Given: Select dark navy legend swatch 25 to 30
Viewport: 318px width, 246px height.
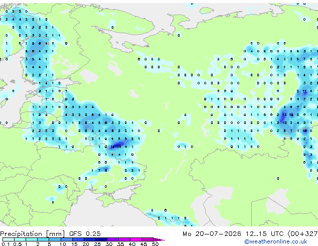Looking at the screenshot, I should (101, 239).
